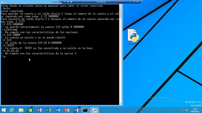Screen dimensions: 202x113
Task: Show hidden system tray icons
Action: tap(180, 110)
